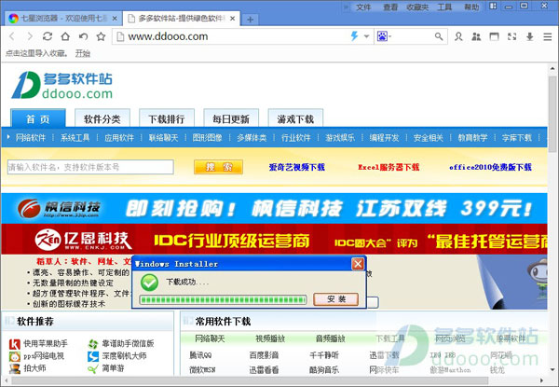
Task: Select the 每日更新 navigation tab
Action: pyautogui.click(x=231, y=118)
